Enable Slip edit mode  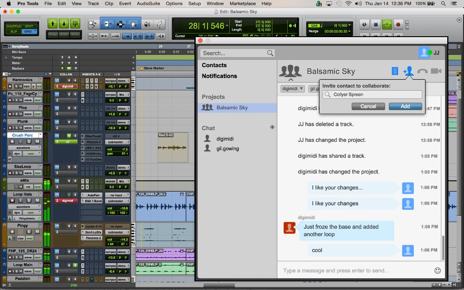14,31
